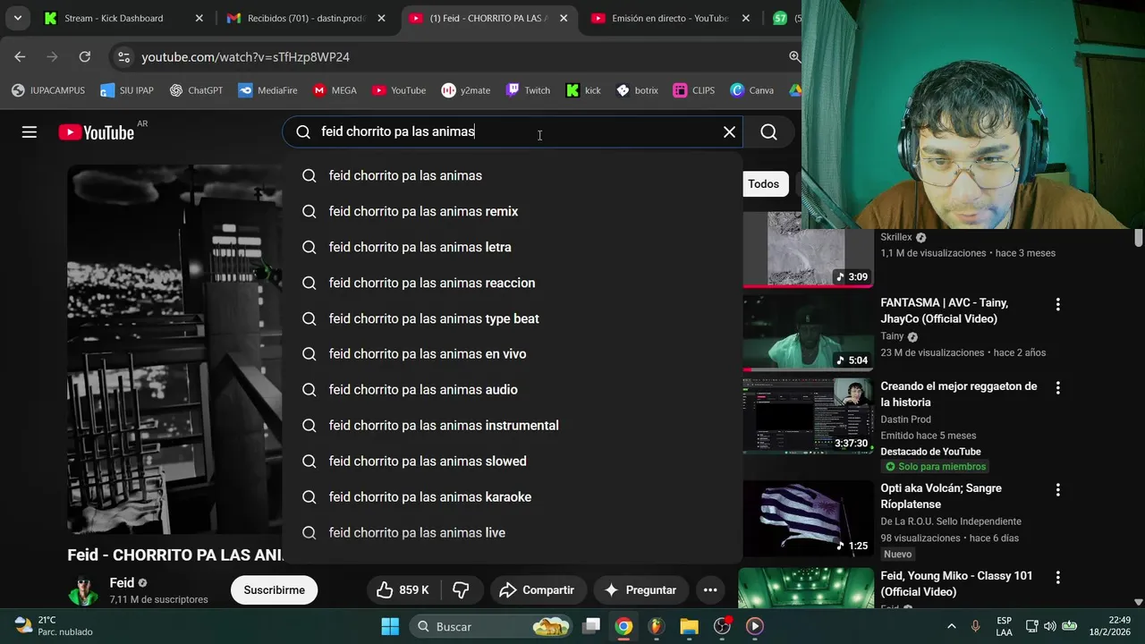1145x644 pixels.
Task: Show hidden system tray icons chevron
Action: [951, 626]
